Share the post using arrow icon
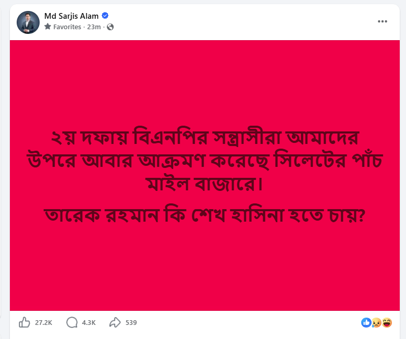Viewport: 406px width, 339px height. [115, 322]
